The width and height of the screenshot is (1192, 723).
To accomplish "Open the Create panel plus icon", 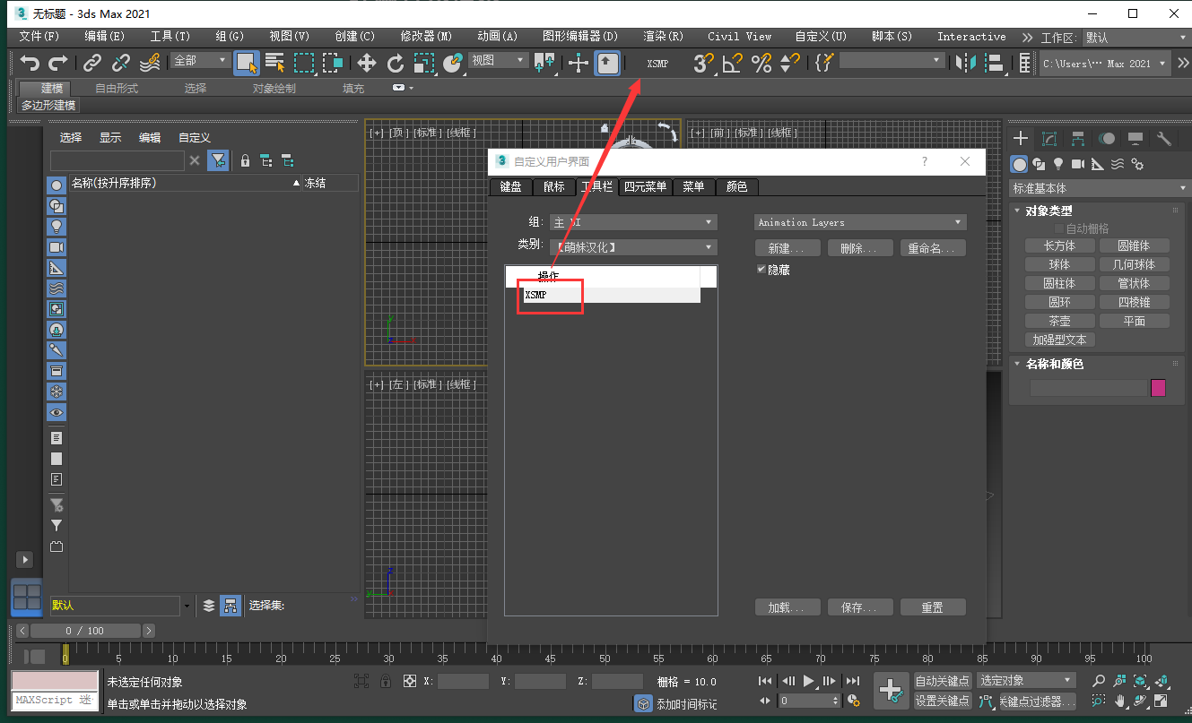I will 1020,138.
